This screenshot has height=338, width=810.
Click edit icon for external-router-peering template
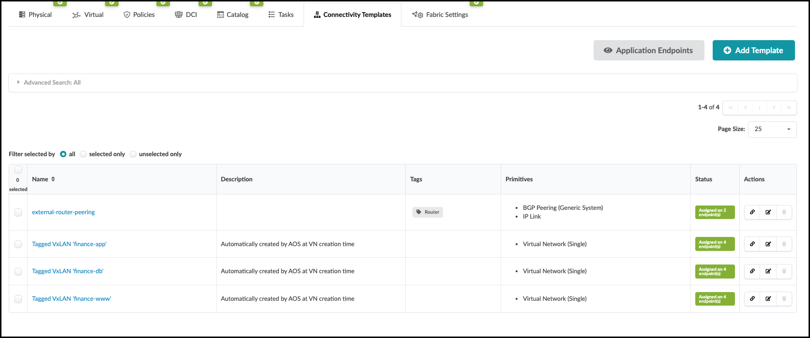768,212
